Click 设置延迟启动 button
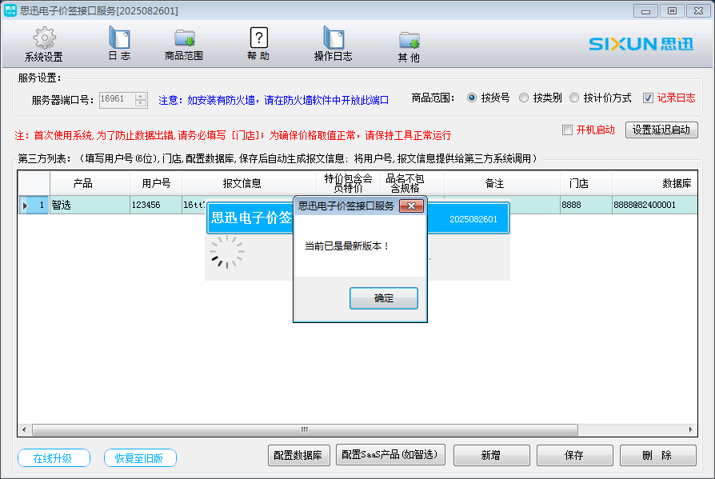Image resolution: width=715 pixels, height=479 pixels. 661,130
